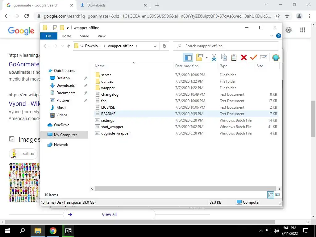The image size is (316, 237).
Task: Click the Paste clipboard icon in Explorer toolbar
Action: pos(234,57)
